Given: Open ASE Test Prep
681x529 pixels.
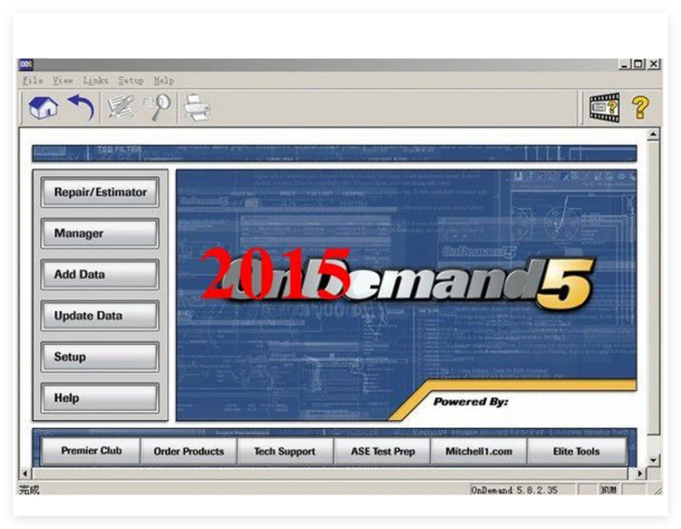Looking at the screenshot, I should [x=383, y=451].
